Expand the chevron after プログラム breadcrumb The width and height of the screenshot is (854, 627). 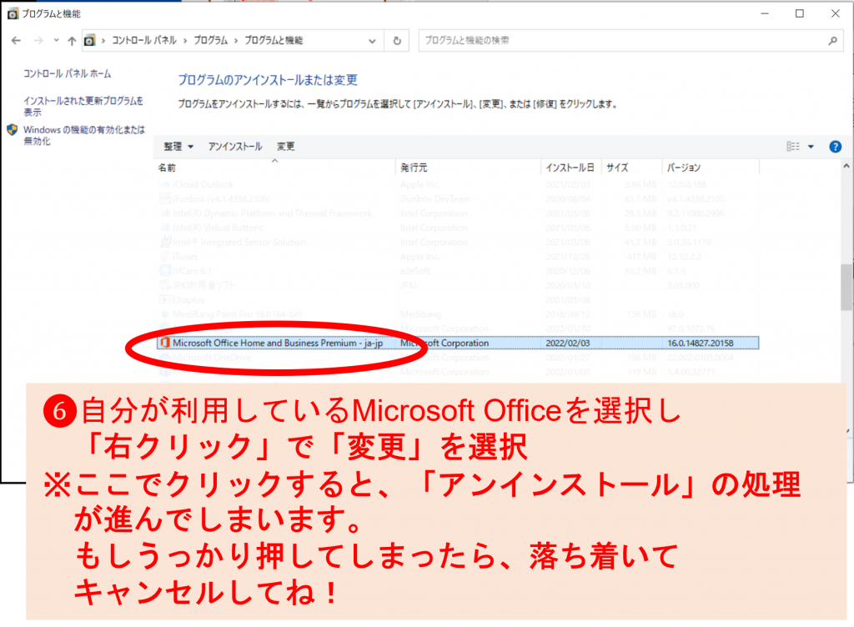point(236,40)
